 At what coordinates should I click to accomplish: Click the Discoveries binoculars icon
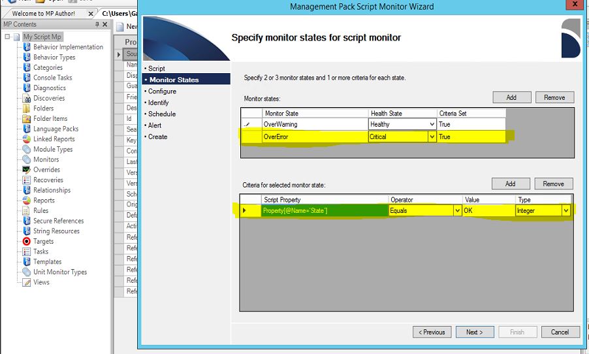(27, 98)
